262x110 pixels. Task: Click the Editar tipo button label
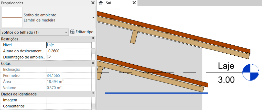coord(85,32)
